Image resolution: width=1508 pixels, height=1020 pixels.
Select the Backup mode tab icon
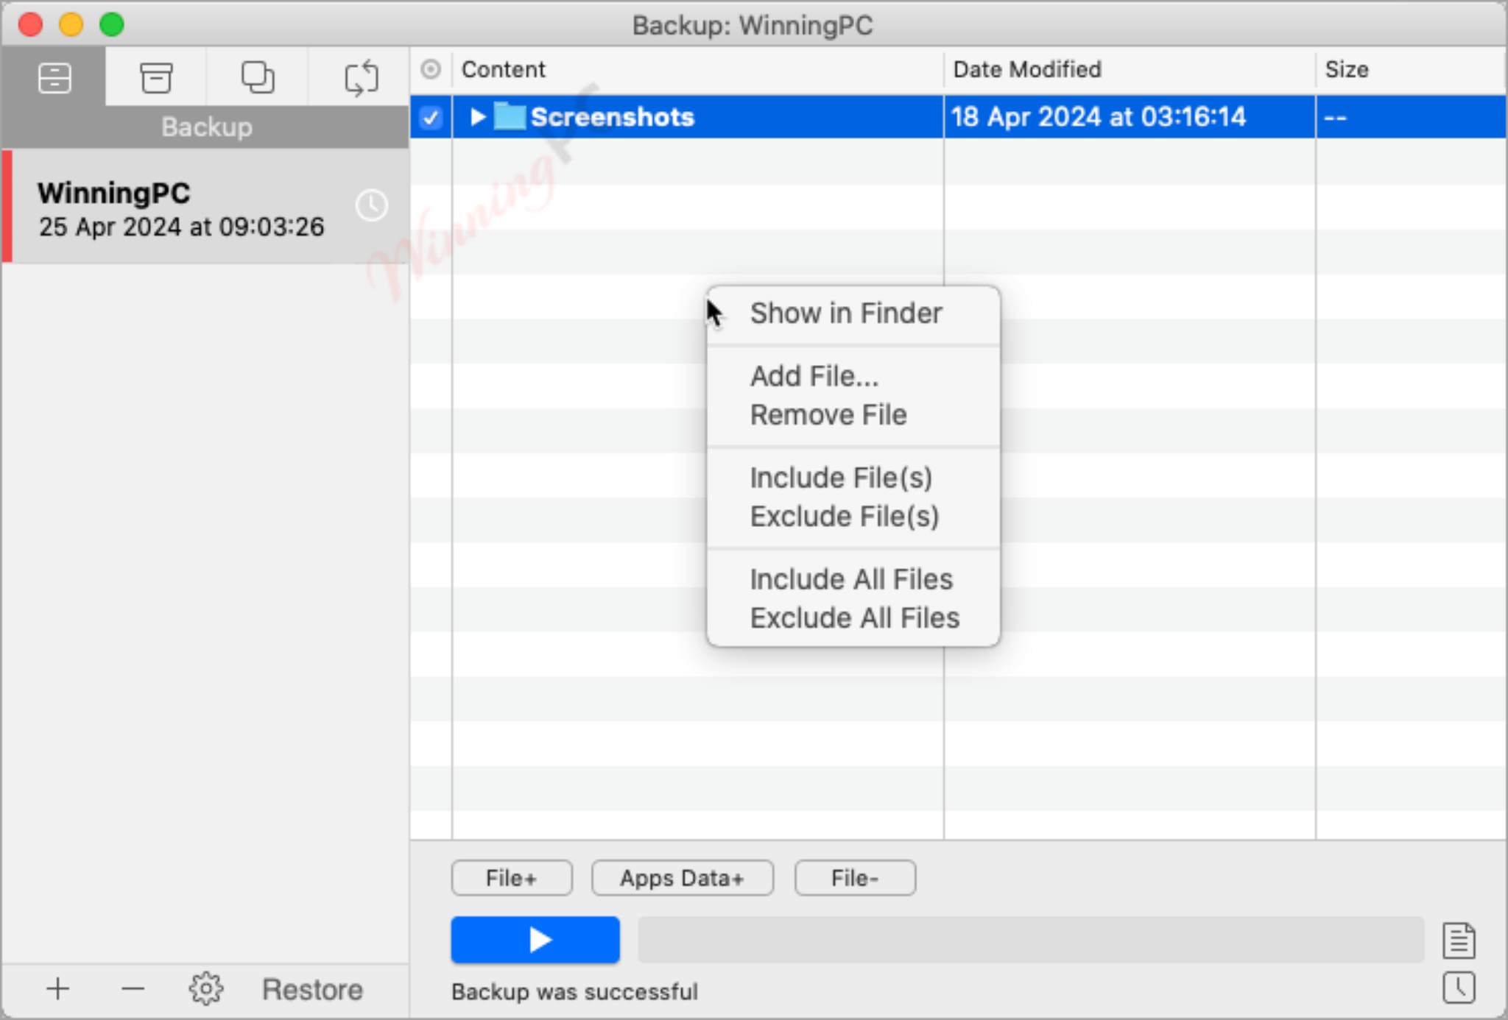coord(54,77)
